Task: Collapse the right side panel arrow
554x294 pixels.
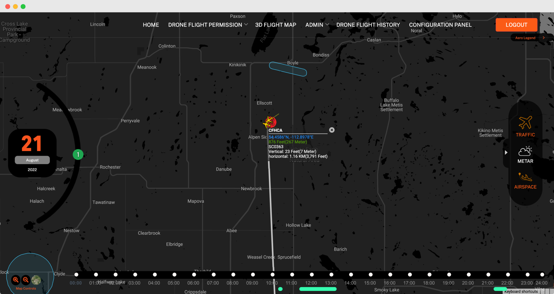Action: 506,153
